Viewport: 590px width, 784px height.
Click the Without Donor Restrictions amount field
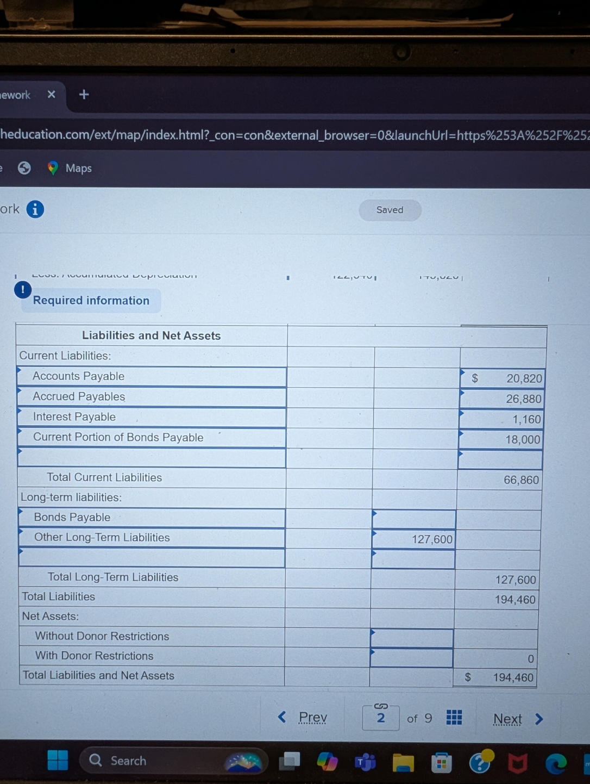(x=412, y=638)
